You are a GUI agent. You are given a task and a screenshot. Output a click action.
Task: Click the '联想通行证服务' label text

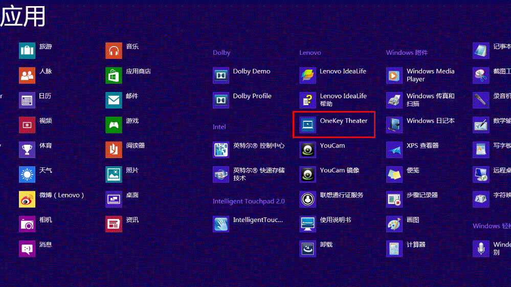342,195
